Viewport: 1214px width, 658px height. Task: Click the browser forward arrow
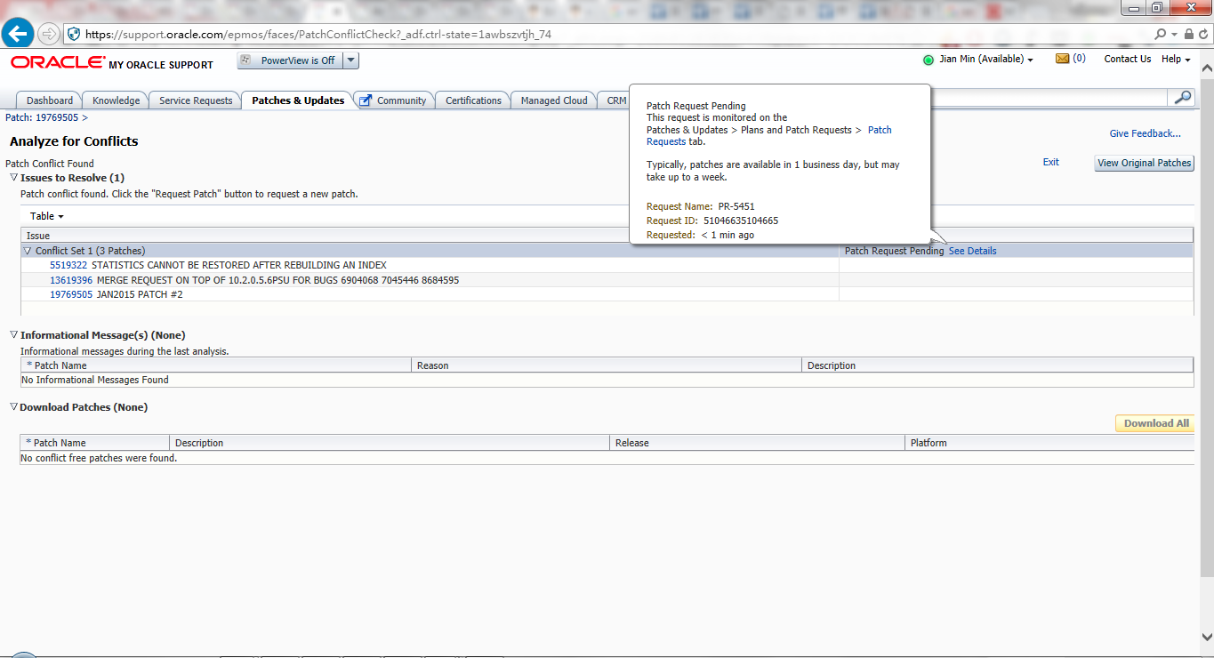point(48,34)
